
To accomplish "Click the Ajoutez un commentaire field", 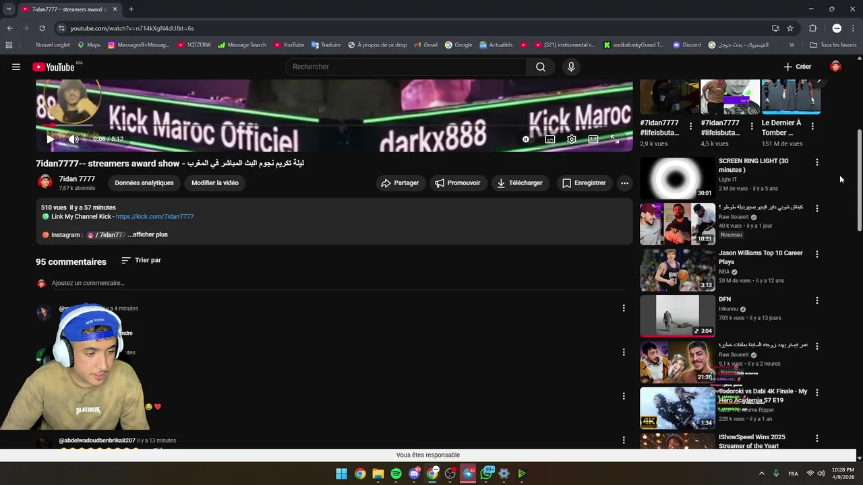I will [x=338, y=283].
